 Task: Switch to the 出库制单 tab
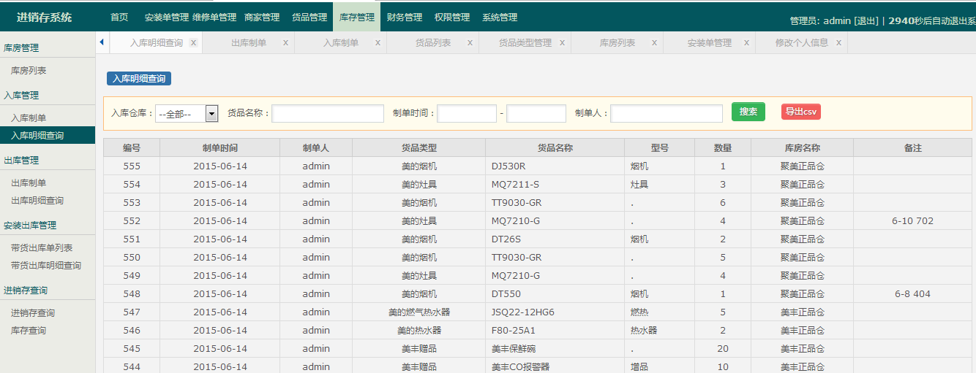(249, 43)
